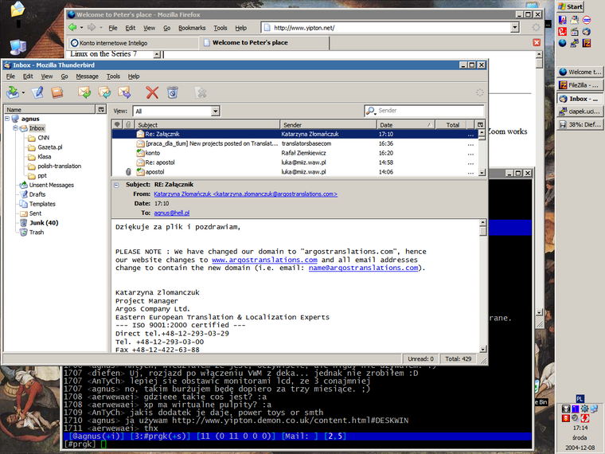Launch FileZilla from quick launch icons
The height and width of the screenshot is (454, 605).
click(587, 43)
